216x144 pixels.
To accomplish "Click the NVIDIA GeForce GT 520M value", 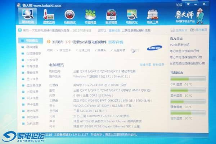I will (103, 106).
